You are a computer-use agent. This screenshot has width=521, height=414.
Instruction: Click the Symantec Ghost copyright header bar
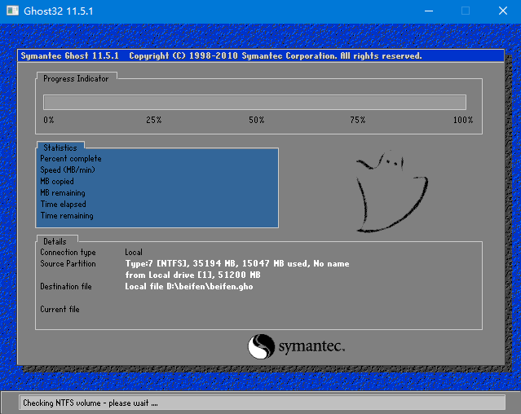click(x=261, y=55)
